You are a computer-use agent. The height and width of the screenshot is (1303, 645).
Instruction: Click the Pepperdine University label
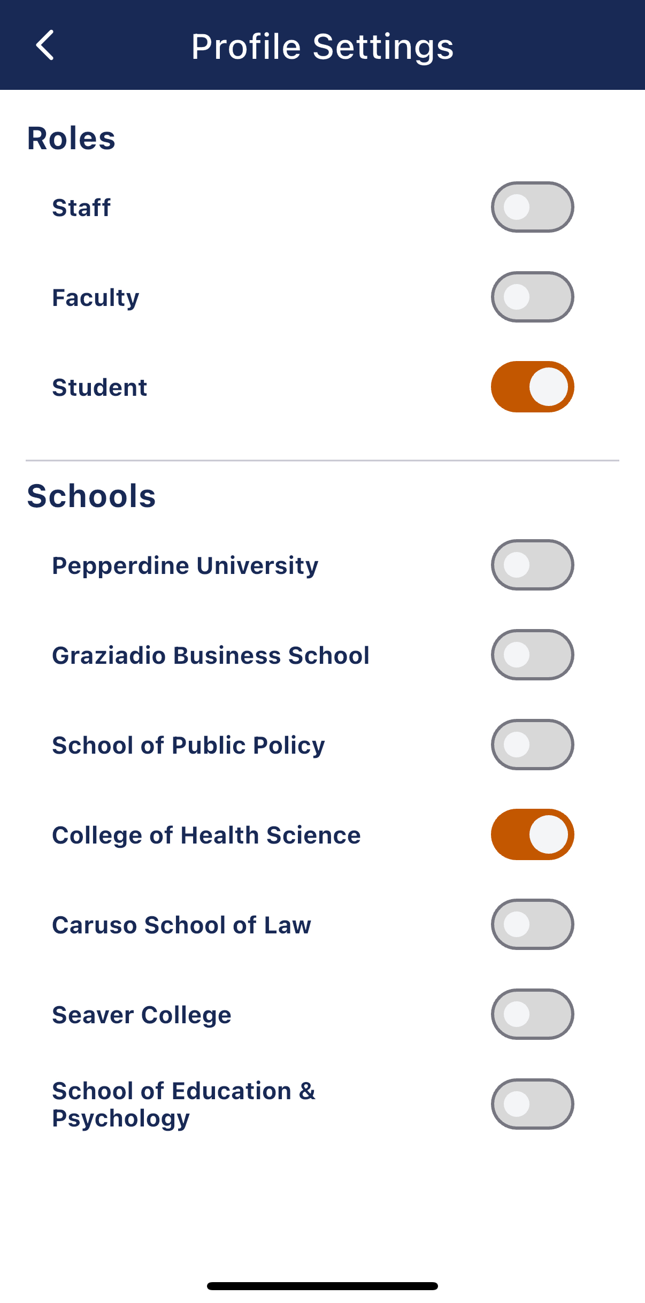tap(185, 566)
